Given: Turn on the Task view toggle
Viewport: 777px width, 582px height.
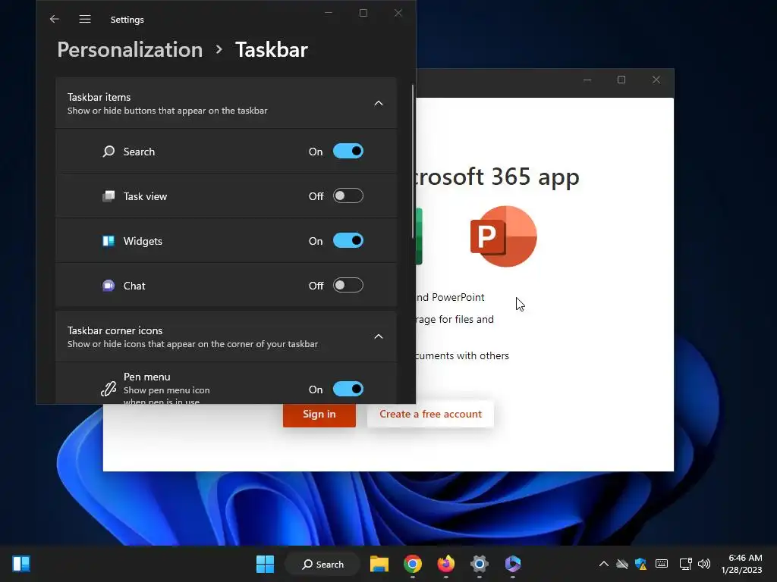Looking at the screenshot, I should pyautogui.click(x=348, y=196).
